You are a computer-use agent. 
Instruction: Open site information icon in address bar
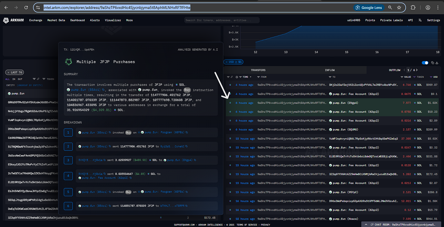(x=38, y=7)
